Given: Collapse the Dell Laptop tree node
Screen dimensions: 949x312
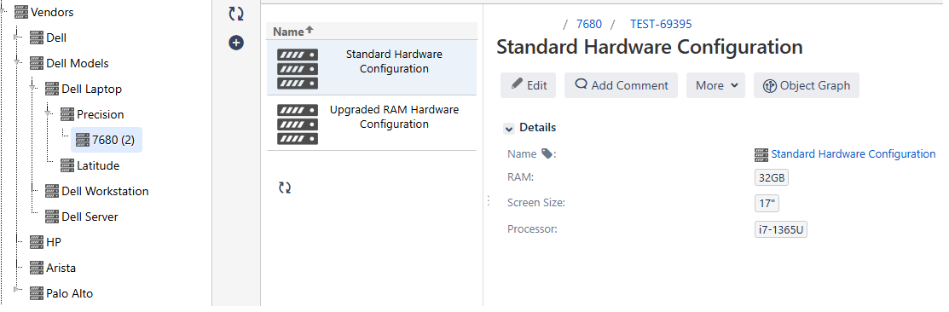Looking at the screenshot, I should tap(33, 88).
